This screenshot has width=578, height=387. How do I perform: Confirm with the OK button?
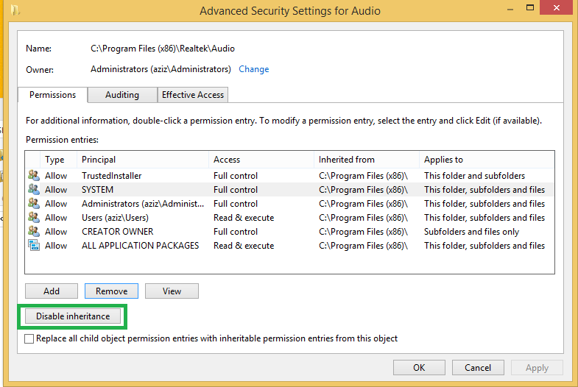419,368
